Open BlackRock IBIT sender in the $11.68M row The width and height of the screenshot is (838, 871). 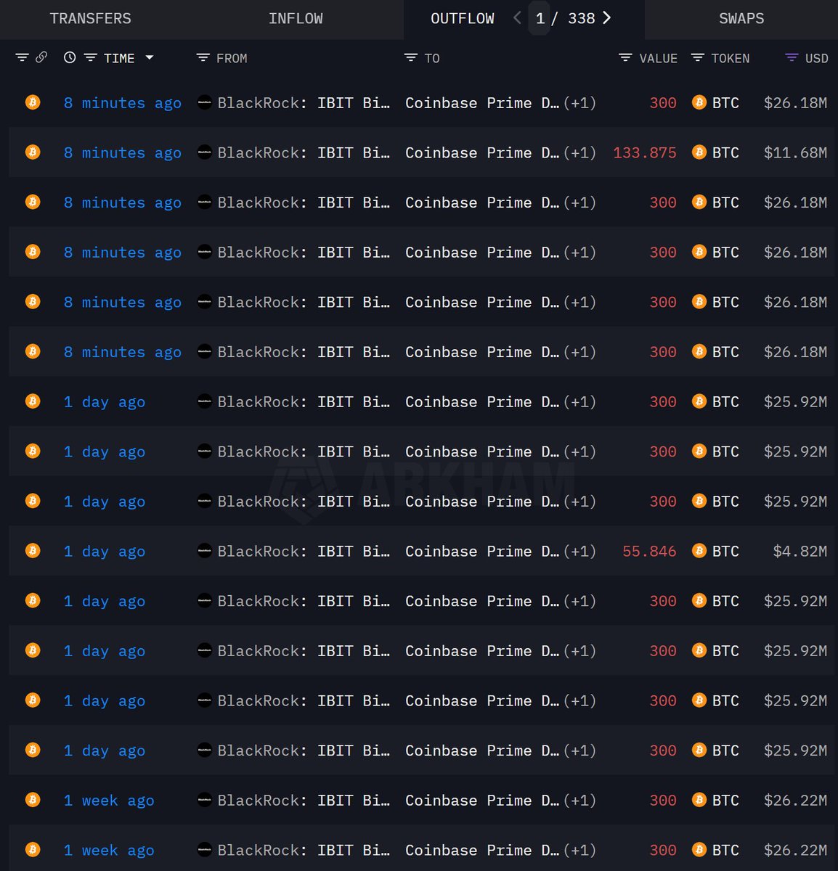(x=304, y=153)
